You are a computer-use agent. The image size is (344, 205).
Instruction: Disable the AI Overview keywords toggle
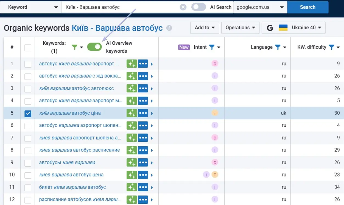[x=94, y=47]
